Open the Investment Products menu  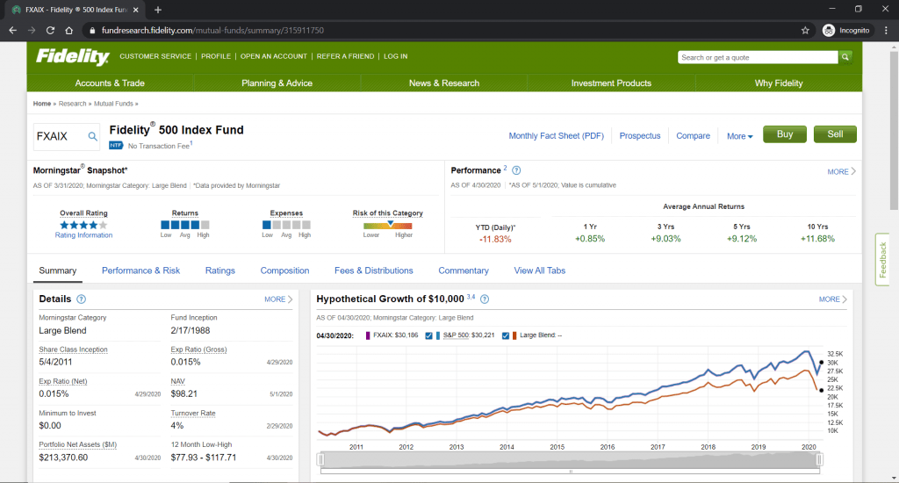[x=611, y=83]
